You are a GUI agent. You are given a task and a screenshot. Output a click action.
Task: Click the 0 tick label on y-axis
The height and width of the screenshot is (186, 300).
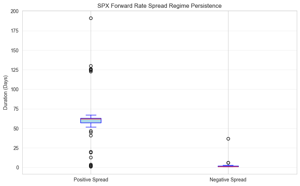(x=17, y=168)
